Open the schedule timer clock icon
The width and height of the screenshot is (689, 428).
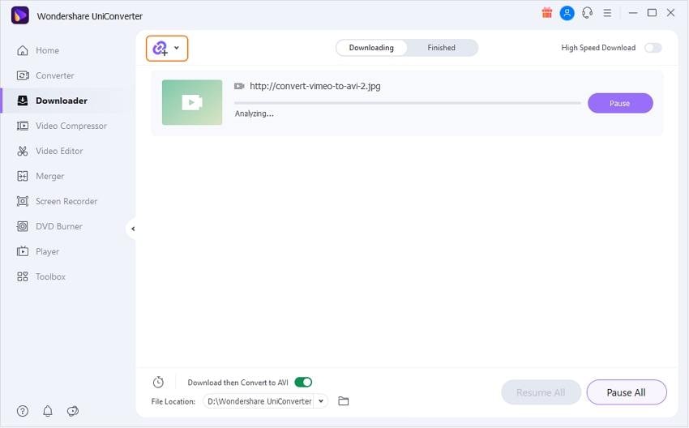(158, 383)
